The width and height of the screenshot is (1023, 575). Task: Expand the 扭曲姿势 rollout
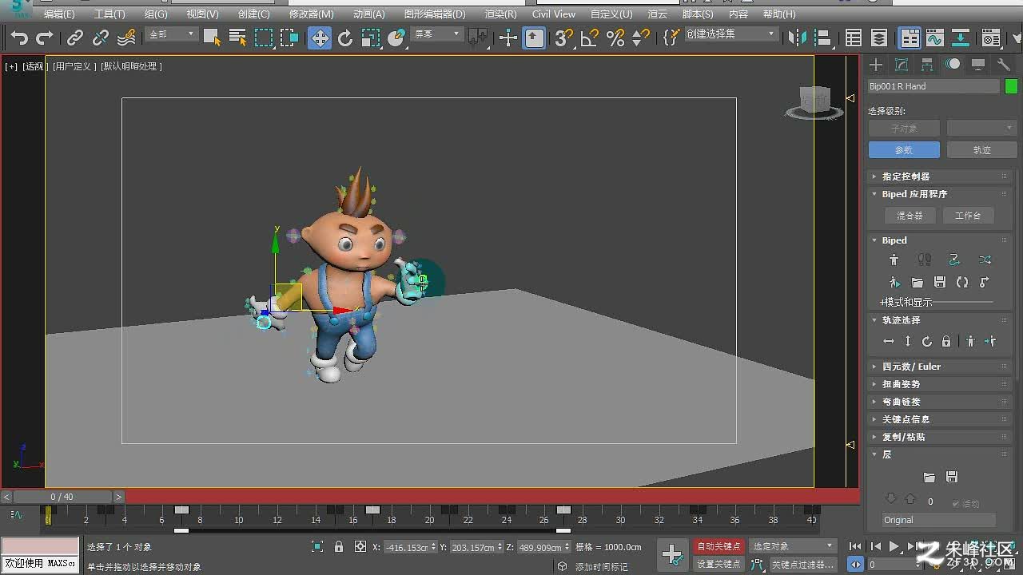click(x=940, y=384)
